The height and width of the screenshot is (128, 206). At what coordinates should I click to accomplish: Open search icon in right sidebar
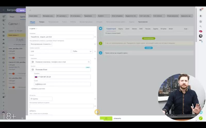[201, 26]
